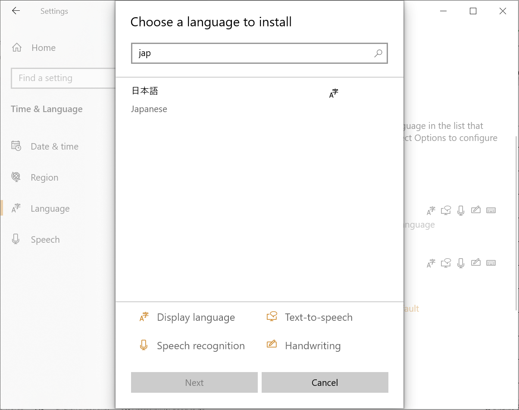The width and height of the screenshot is (519, 410).
Task: Switch to the Speech settings page
Action: [x=45, y=239]
